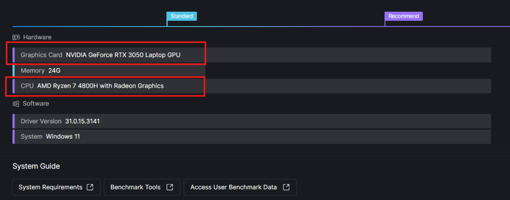Click external-link icon beside System Requirements

click(x=90, y=187)
